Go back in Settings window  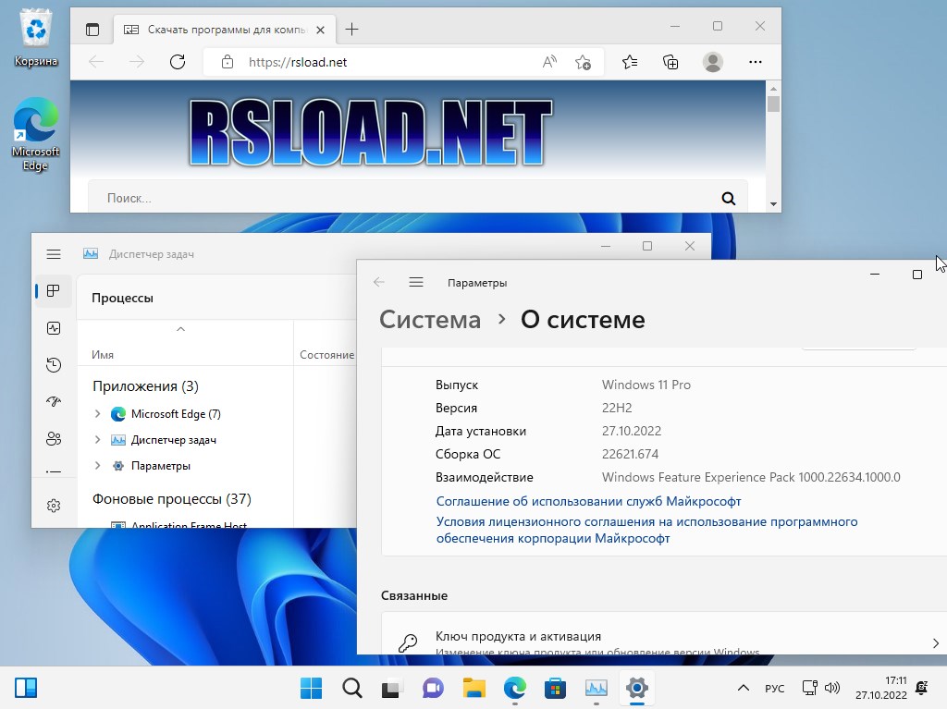[378, 282]
